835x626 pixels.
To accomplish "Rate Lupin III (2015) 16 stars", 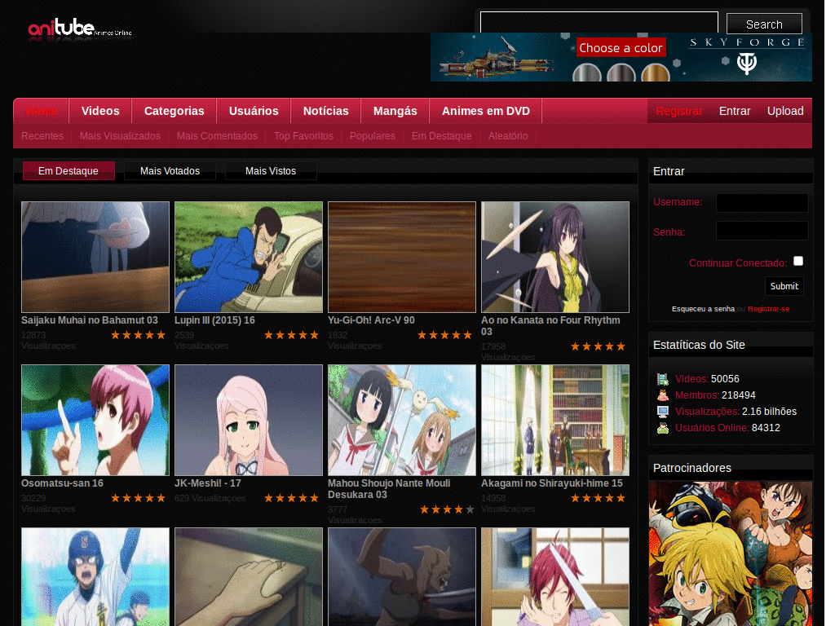I will 291,335.
